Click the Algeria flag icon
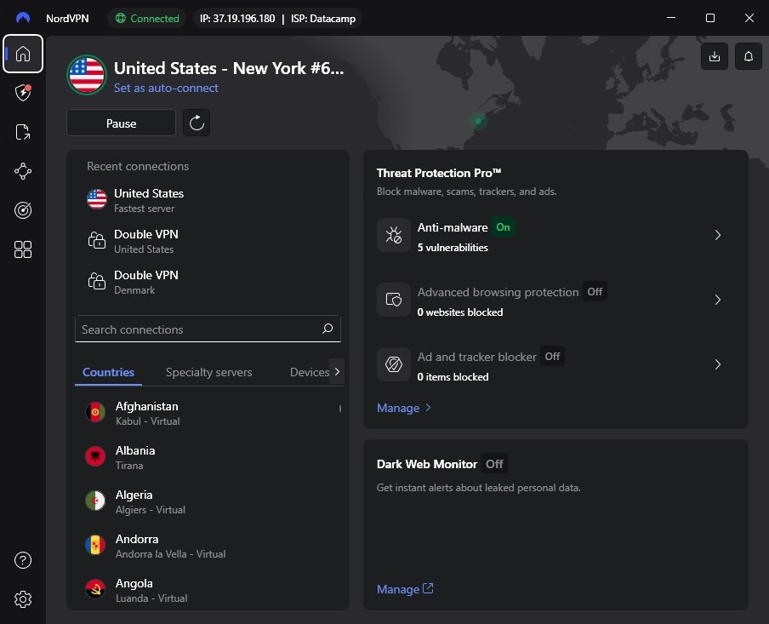The image size is (769, 624). [95, 501]
